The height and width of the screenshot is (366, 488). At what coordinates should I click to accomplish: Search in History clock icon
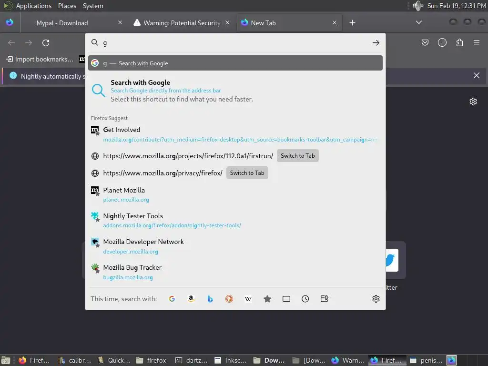pos(305,299)
